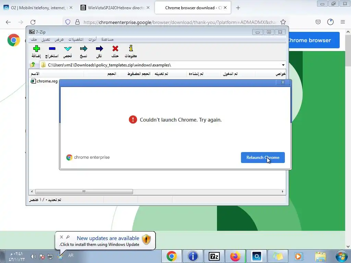Sort by Created (تم إنشاءه) column
Screen dimensions: 351x263
pos(204,74)
